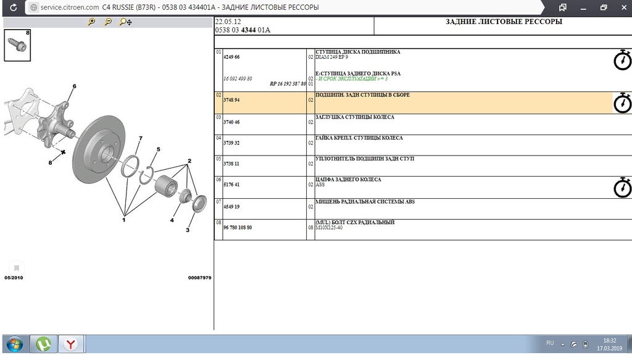Screen dimensions: 632x355
Task: Click the globe site info icon
Action: point(34,7)
